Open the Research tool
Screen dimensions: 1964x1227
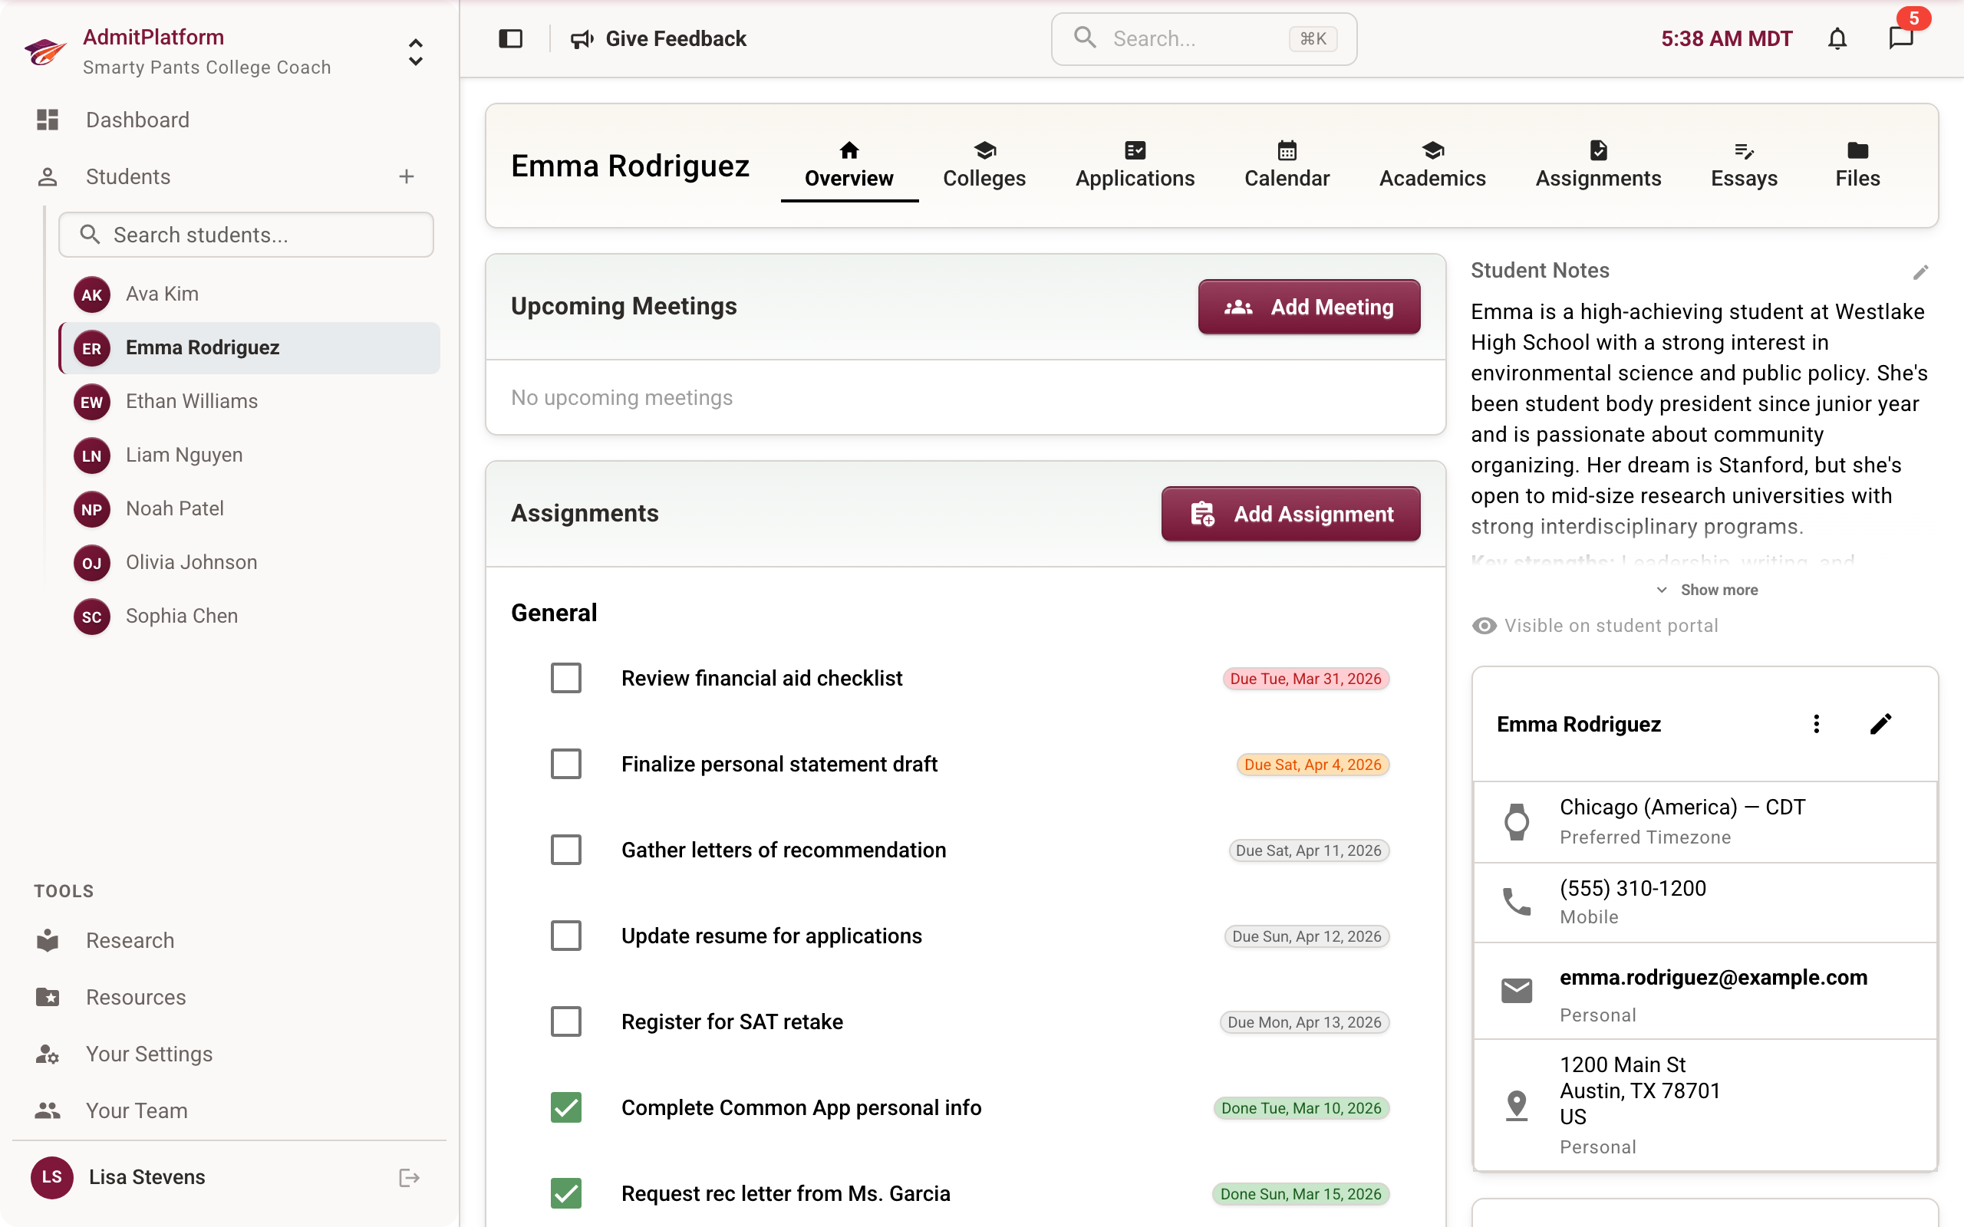(130, 939)
